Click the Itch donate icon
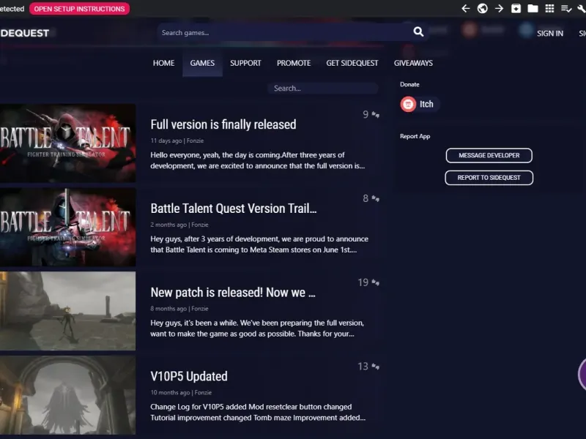The height and width of the screenshot is (439, 586). point(408,104)
